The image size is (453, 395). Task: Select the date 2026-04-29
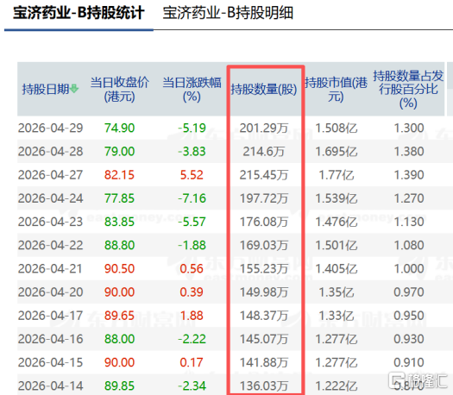coord(51,128)
